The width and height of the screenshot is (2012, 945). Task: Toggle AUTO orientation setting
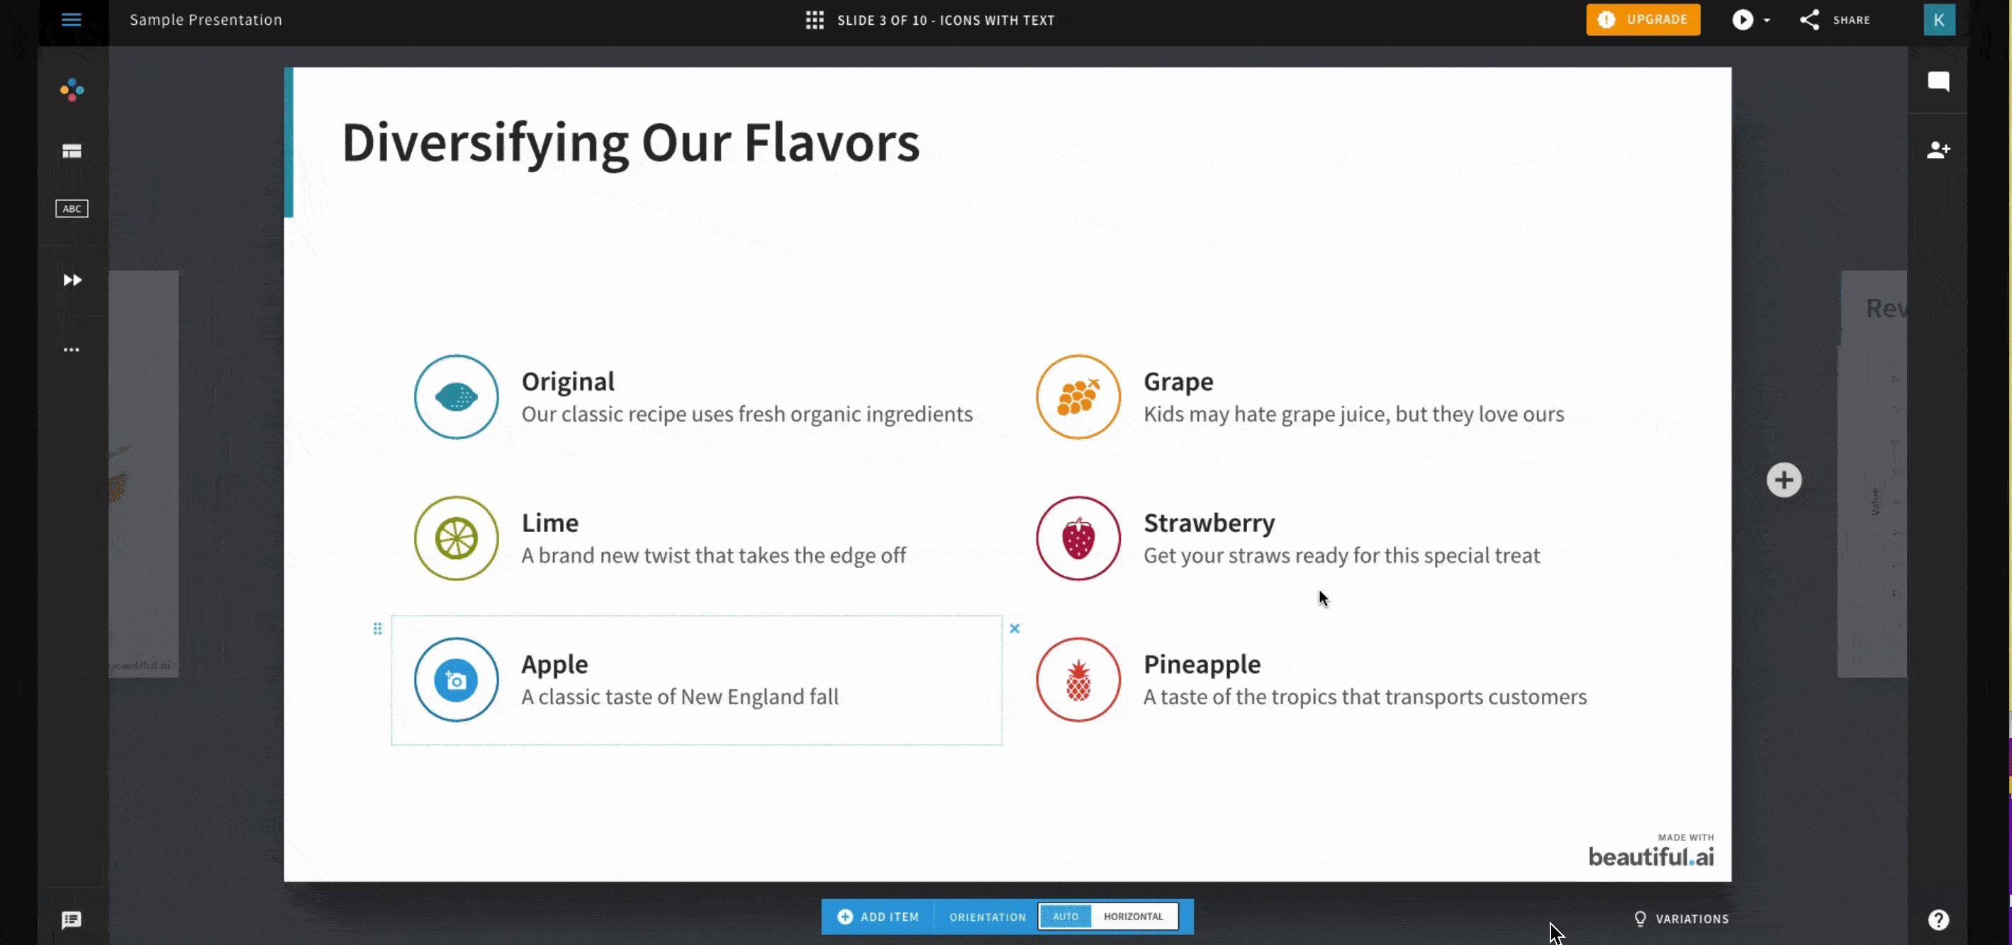click(x=1066, y=915)
